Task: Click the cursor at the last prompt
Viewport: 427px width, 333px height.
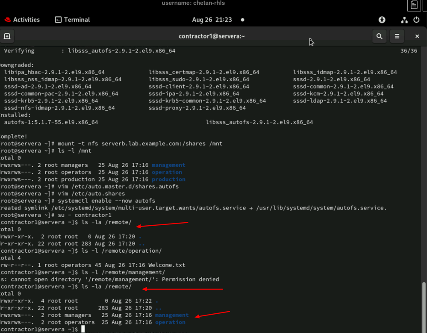Action: pos(83,329)
